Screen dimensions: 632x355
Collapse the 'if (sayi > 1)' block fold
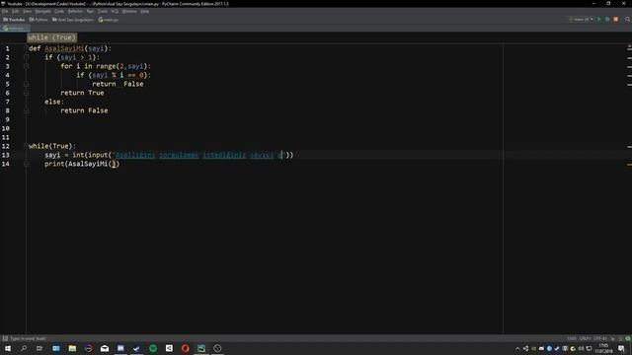[x=27, y=57]
